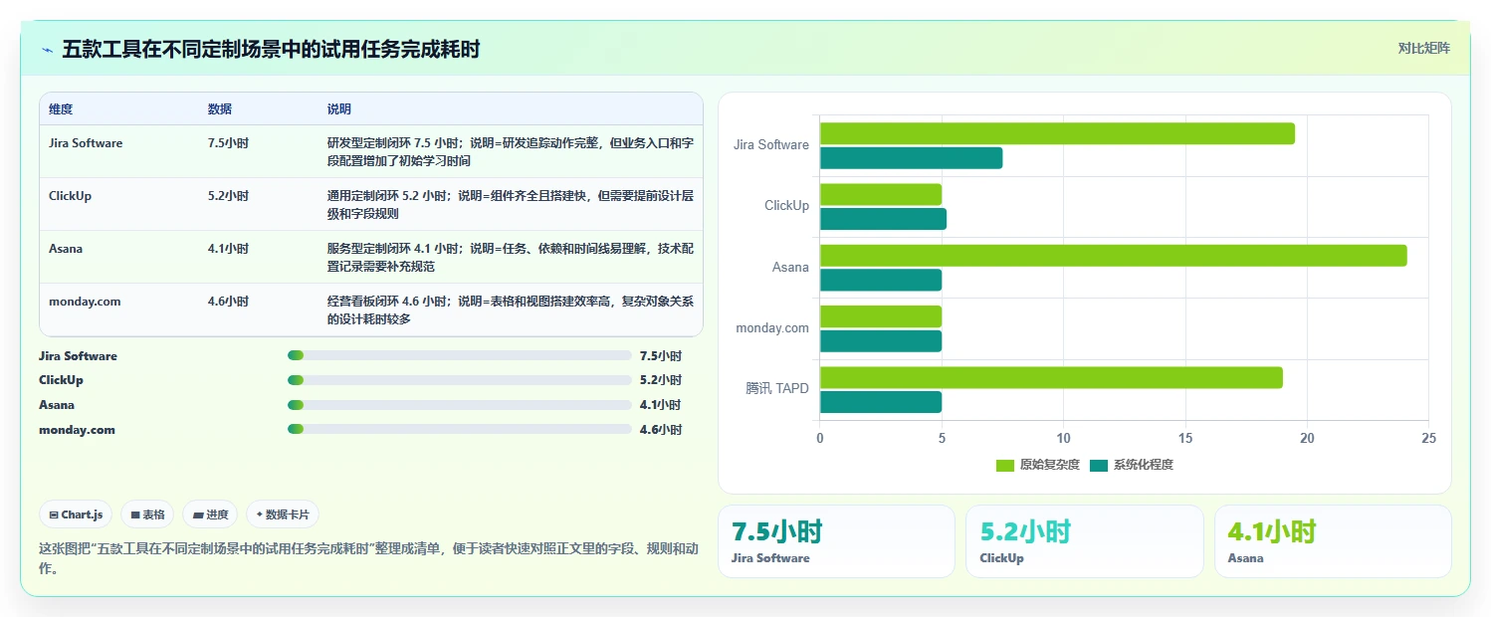Screen dimensions: 1491x617
Task: Click Asana's light green chart bar
Action: 1113,256
